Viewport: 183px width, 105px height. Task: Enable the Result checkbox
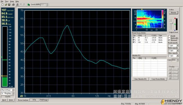point(169,36)
